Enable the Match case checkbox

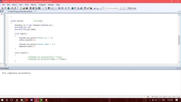pos(126,8)
